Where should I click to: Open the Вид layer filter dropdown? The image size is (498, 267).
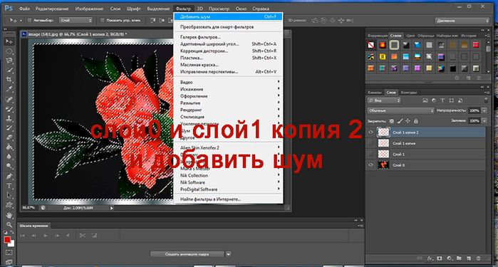point(384,100)
